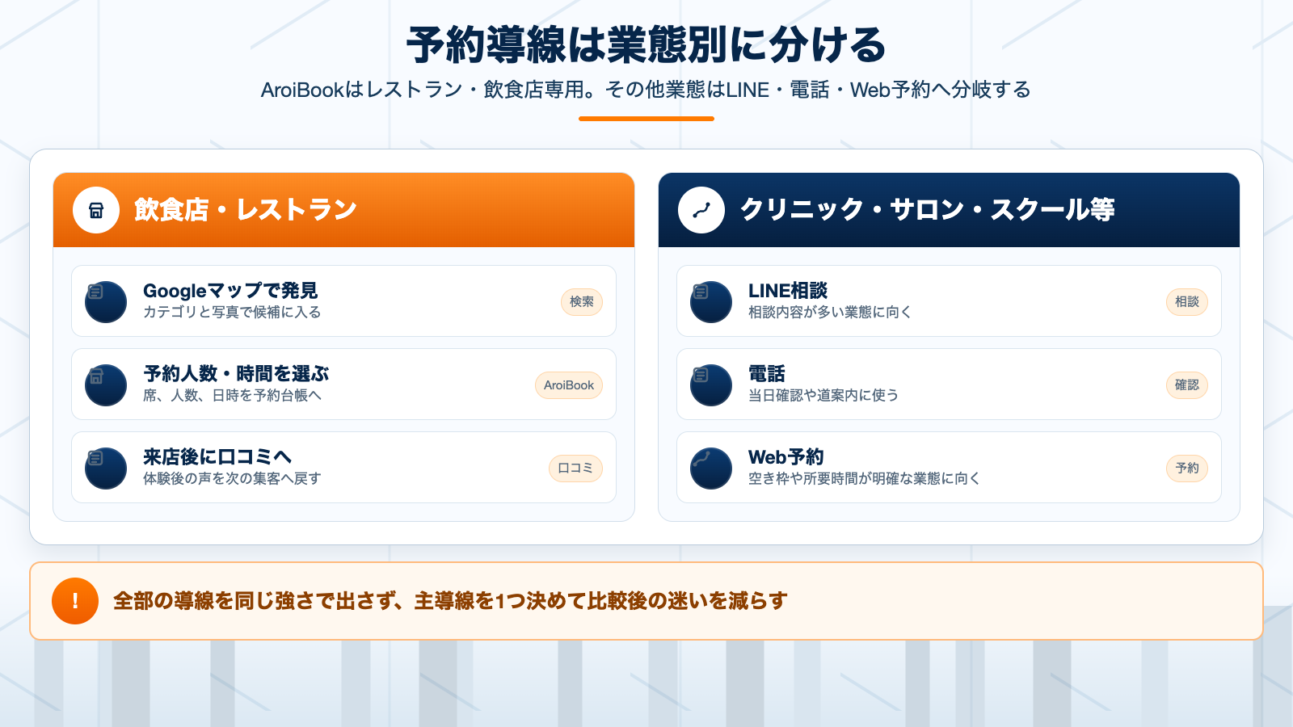Viewport: 1293px width, 727px height.
Task: Click the 電話 heading
Action: pyautogui.click(x=767, y=374)
